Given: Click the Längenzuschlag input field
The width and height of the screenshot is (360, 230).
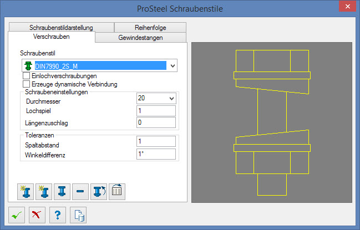Looking at the screenshot, I should click(156, 122).
